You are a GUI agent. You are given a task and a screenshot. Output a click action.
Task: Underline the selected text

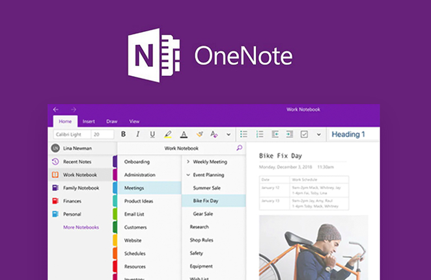(x=152, y=134)
